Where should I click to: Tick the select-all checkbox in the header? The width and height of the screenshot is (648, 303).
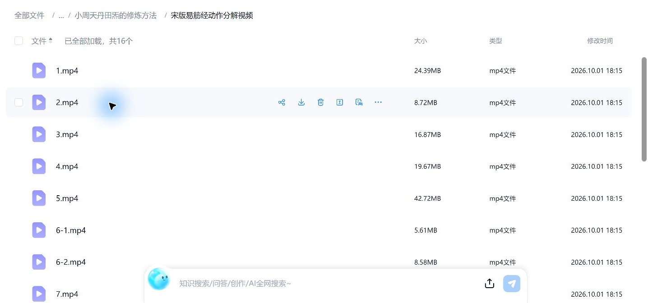19,41
